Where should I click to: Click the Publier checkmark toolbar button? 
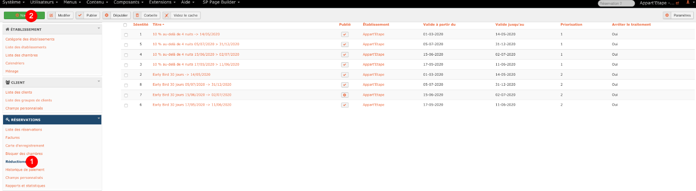coord(87,15)
